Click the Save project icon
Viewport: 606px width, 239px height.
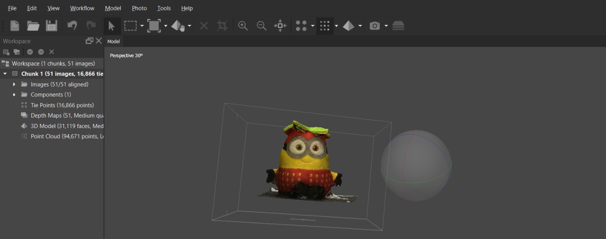pos(52,26)
